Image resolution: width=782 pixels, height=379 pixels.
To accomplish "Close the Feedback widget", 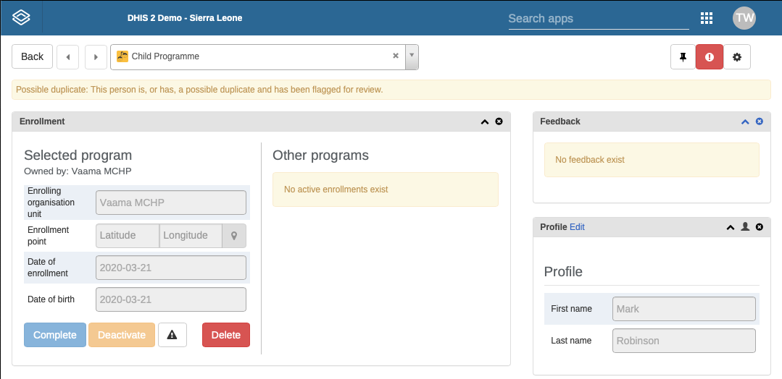I will (759, 122).
